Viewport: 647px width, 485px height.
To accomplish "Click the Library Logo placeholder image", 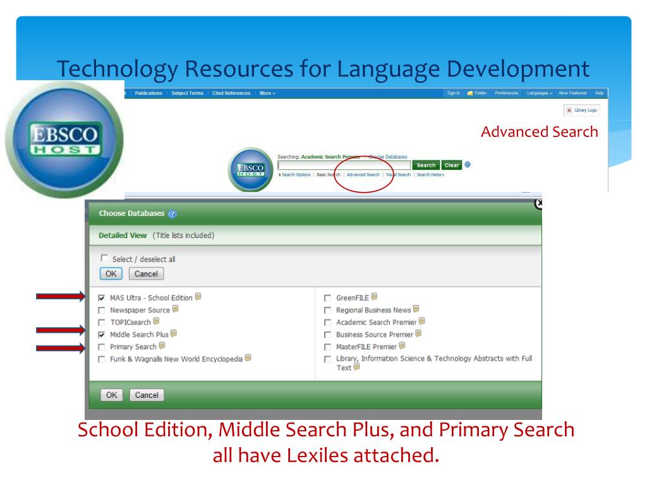I will [x=582, y=110].
